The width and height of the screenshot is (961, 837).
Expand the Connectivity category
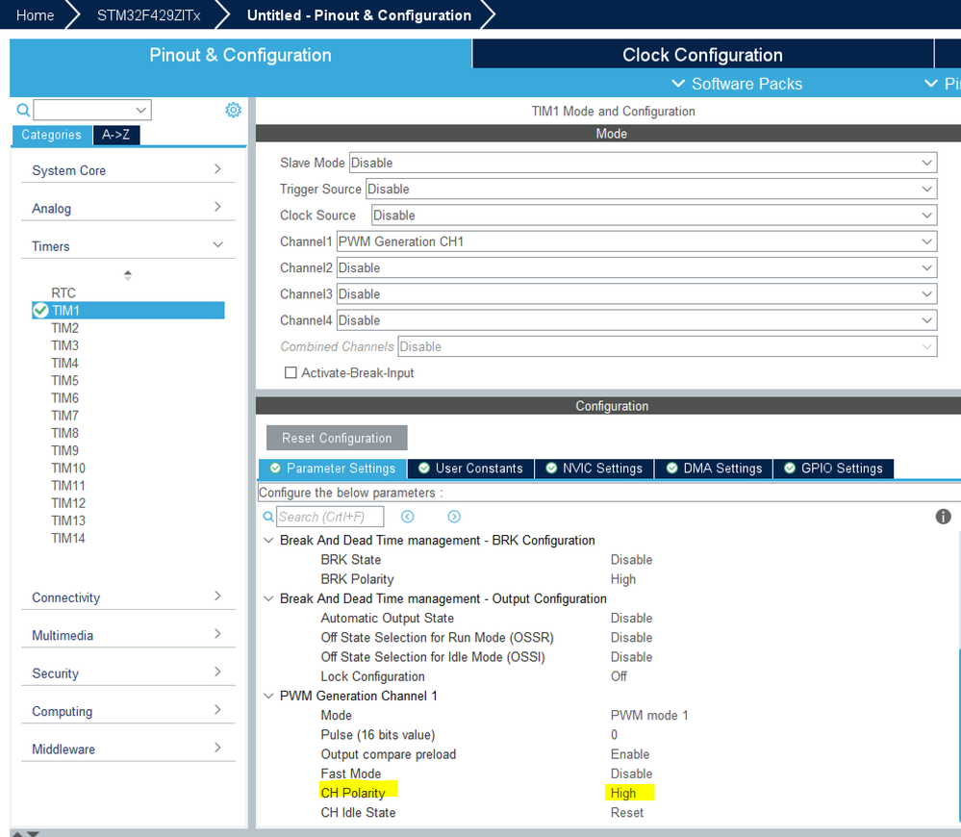(128, 597)
